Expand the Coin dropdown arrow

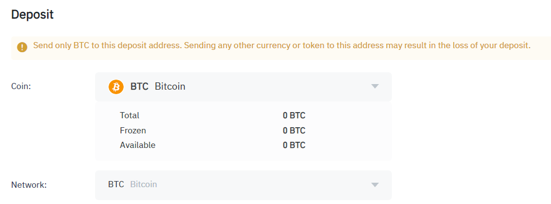[375, 86]
